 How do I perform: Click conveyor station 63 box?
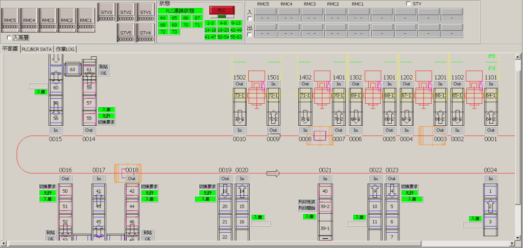(73, 70)
